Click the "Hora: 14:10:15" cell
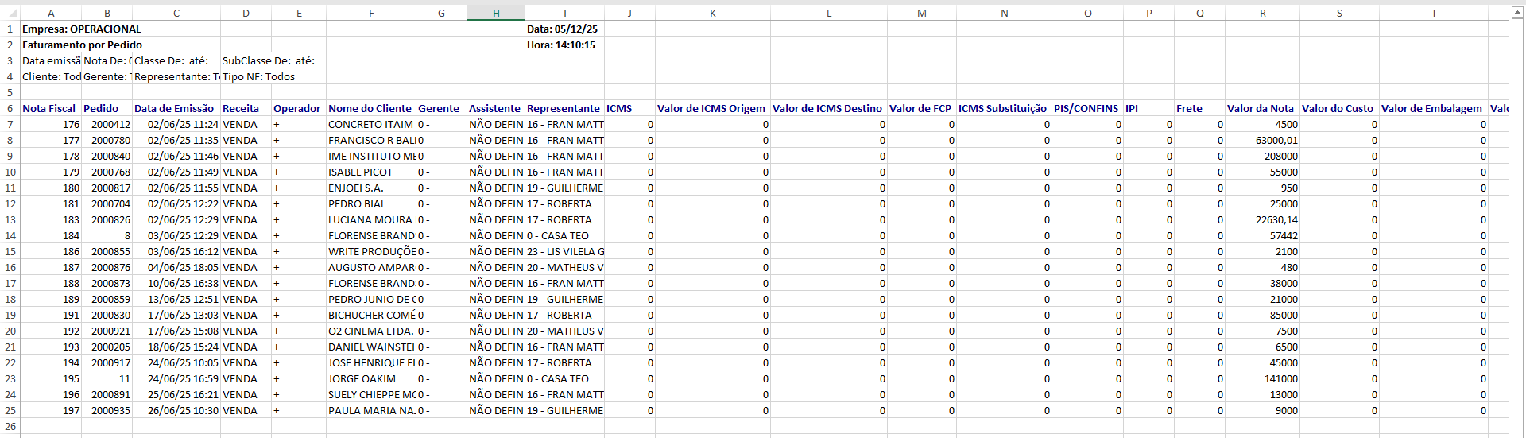The width and height of the screenshot is (1526, 438). [561, 45]
